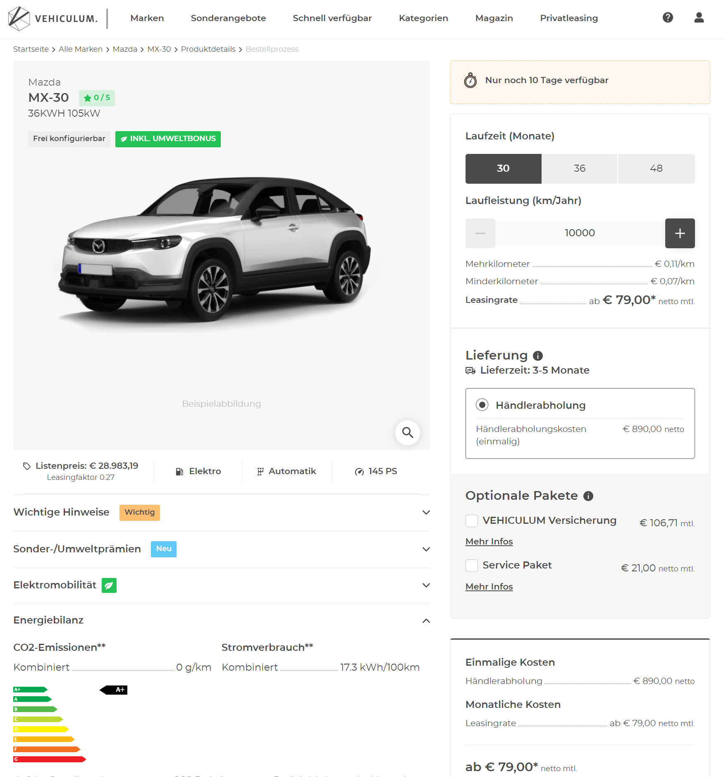Go to Mazda breadcrumb

click(x=125, y=49)
